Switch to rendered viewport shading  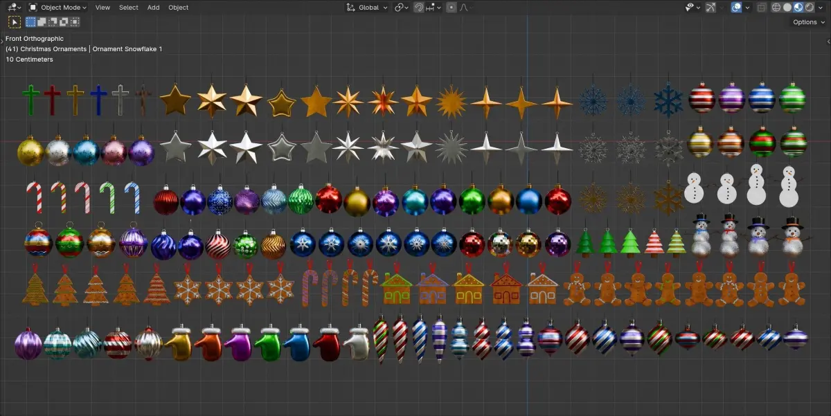[809, 8]
